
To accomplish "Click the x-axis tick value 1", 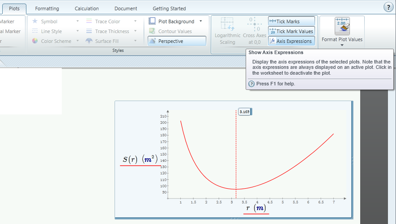I will point(181,202).
